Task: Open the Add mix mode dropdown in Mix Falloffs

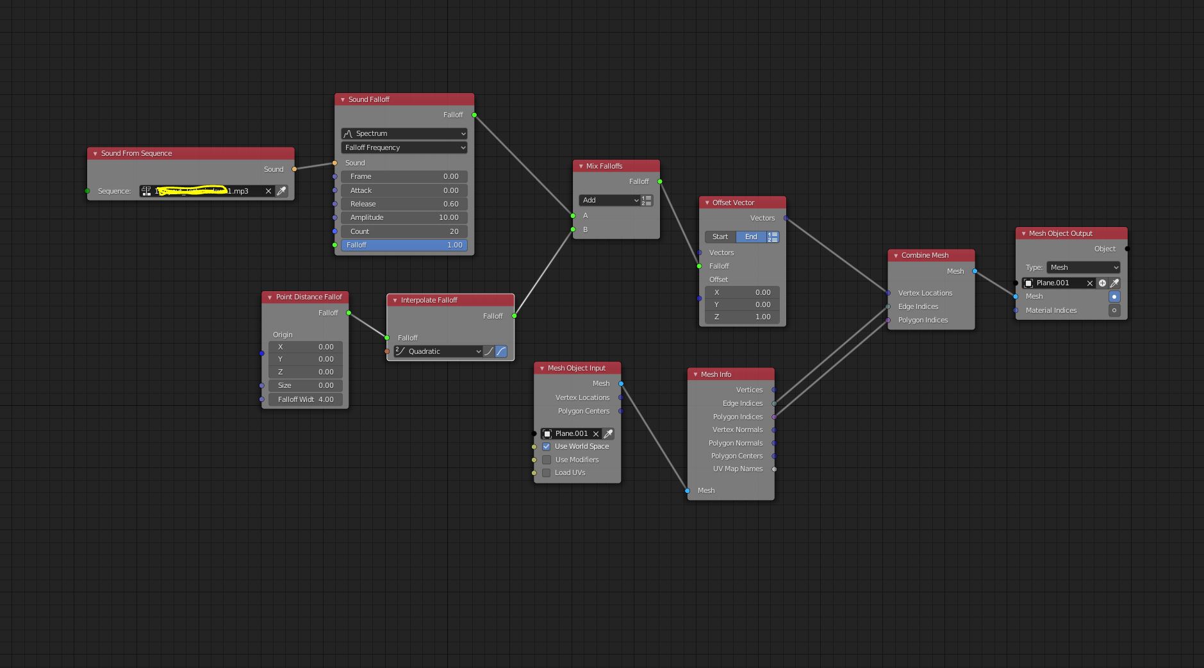Action: 607,200
